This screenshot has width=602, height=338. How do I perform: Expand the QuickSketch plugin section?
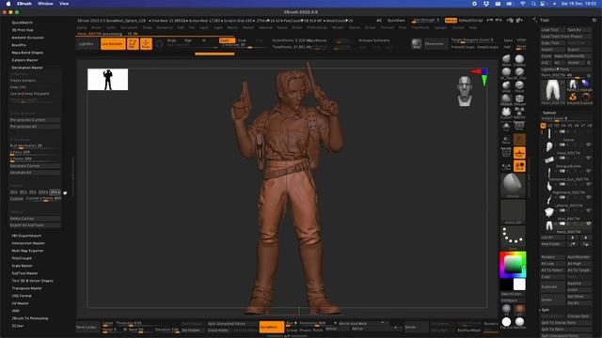[23, 23]
